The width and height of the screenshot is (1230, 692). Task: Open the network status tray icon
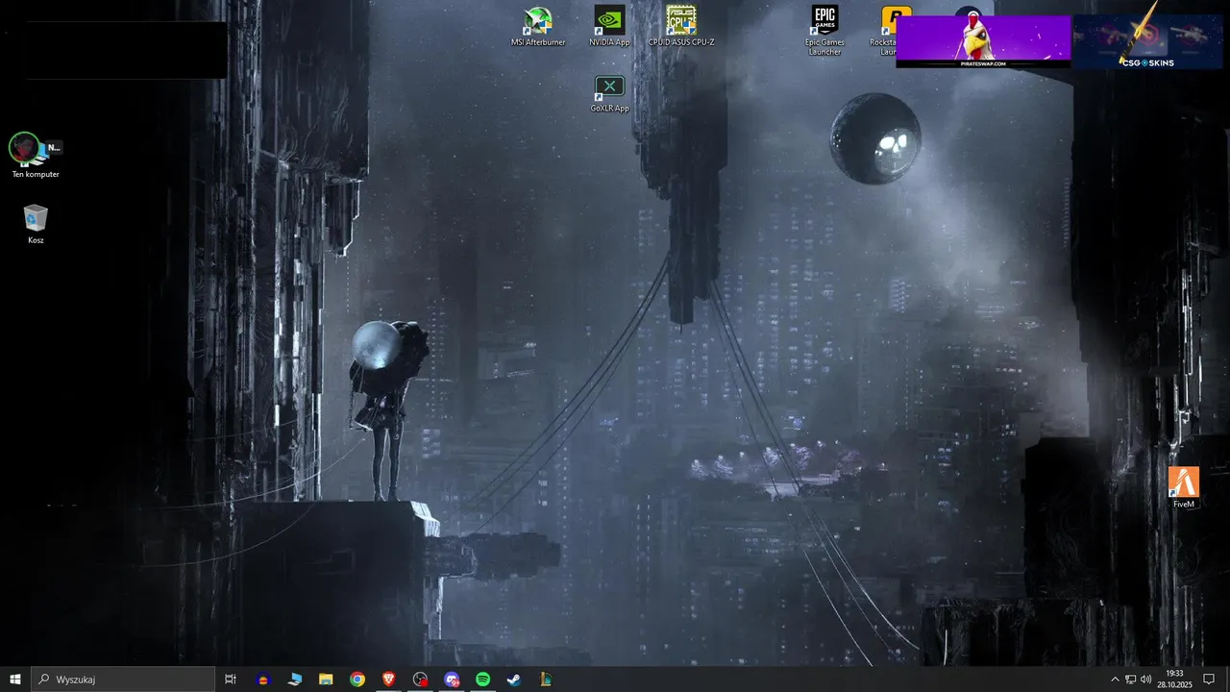pos(1130,680)
